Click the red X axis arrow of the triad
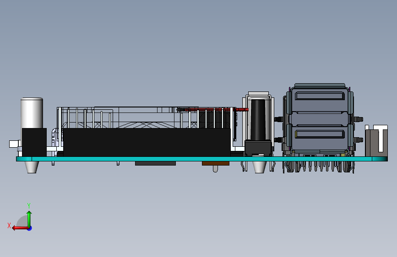Image resolution: width=397 pixels, height=257 pixels. (x=20, y=228)
